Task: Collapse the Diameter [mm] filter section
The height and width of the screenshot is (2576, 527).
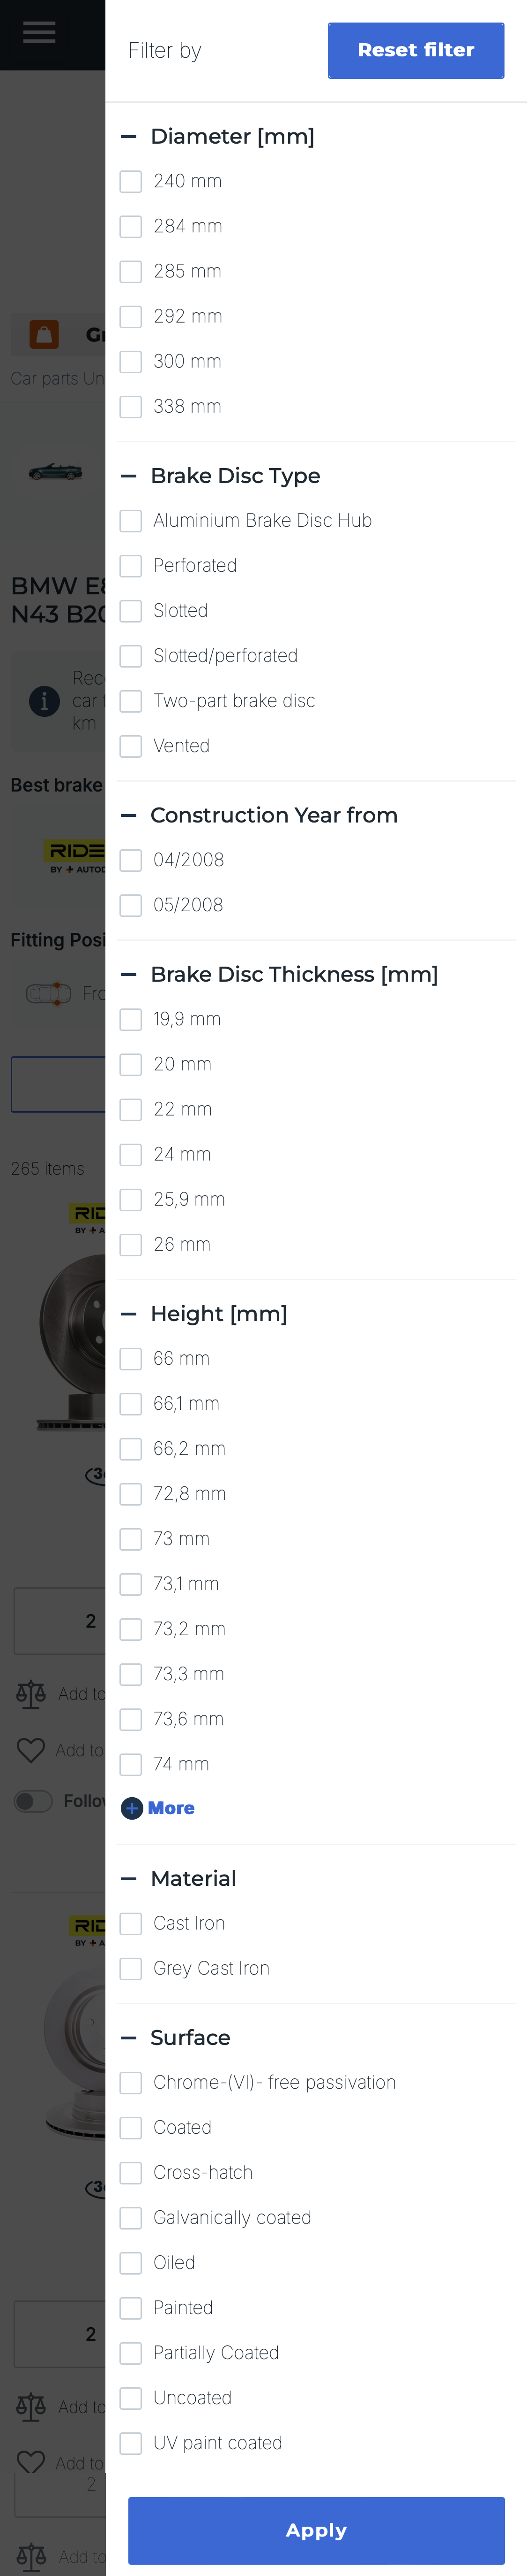Action: (129, 136)
